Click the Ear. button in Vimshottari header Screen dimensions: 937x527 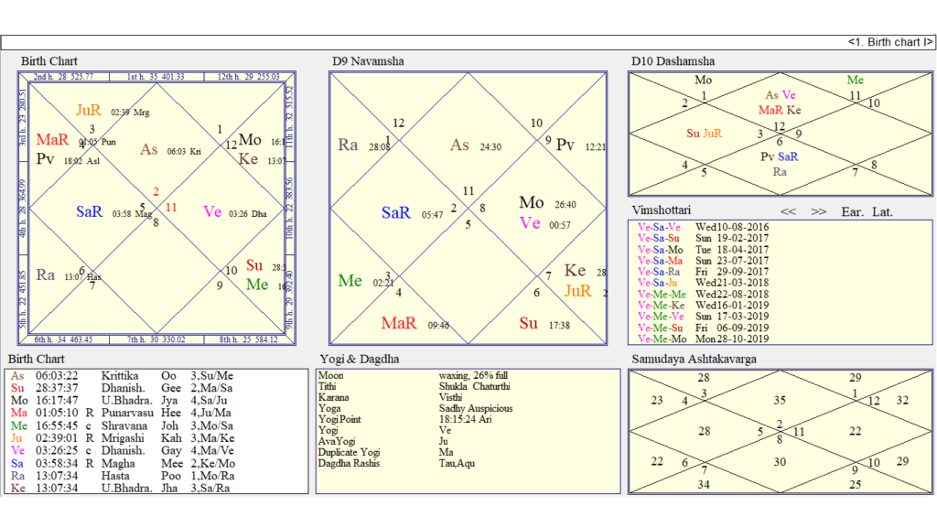(852, 212)
